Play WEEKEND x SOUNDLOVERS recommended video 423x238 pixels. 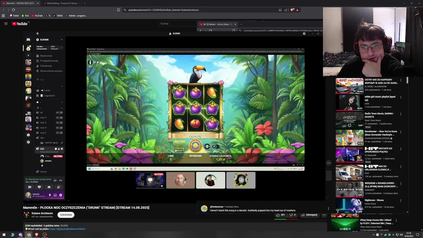[350, 189]
